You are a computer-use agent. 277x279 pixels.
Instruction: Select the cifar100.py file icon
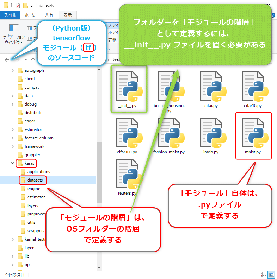point(129,133)
